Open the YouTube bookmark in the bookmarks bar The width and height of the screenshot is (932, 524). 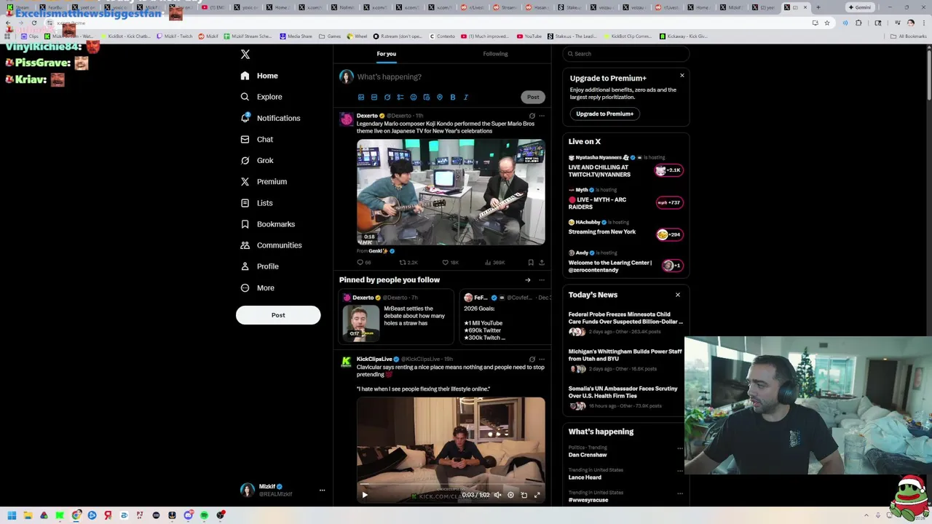pos(529,36)
